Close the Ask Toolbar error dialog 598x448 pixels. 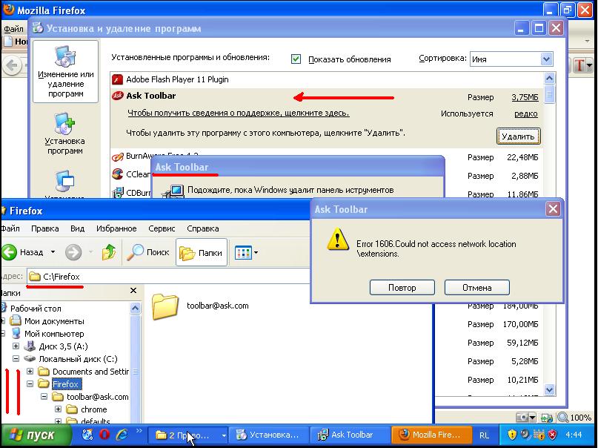pos(553,209)
